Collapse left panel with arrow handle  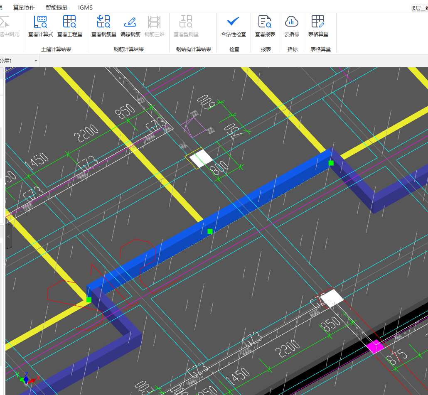[8, 236]
